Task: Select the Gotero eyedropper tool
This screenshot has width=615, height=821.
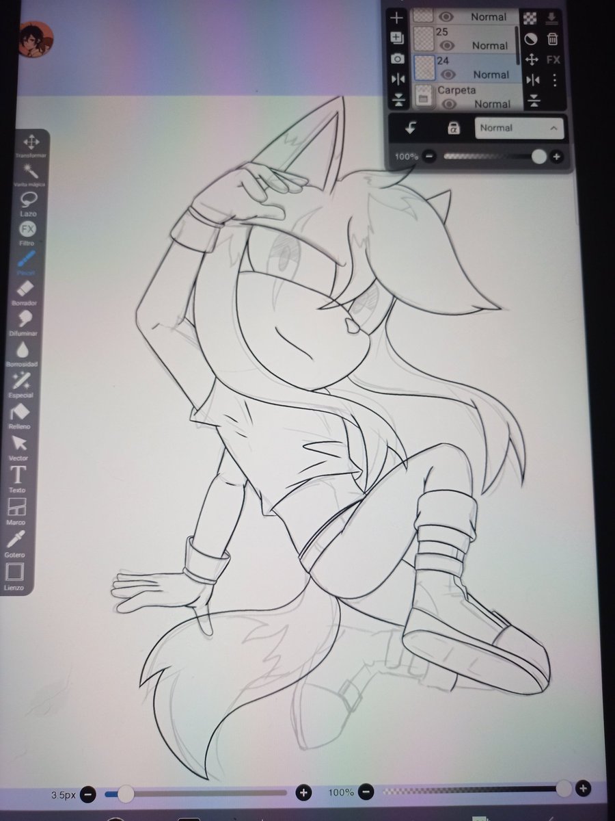Action: (15, 543)
